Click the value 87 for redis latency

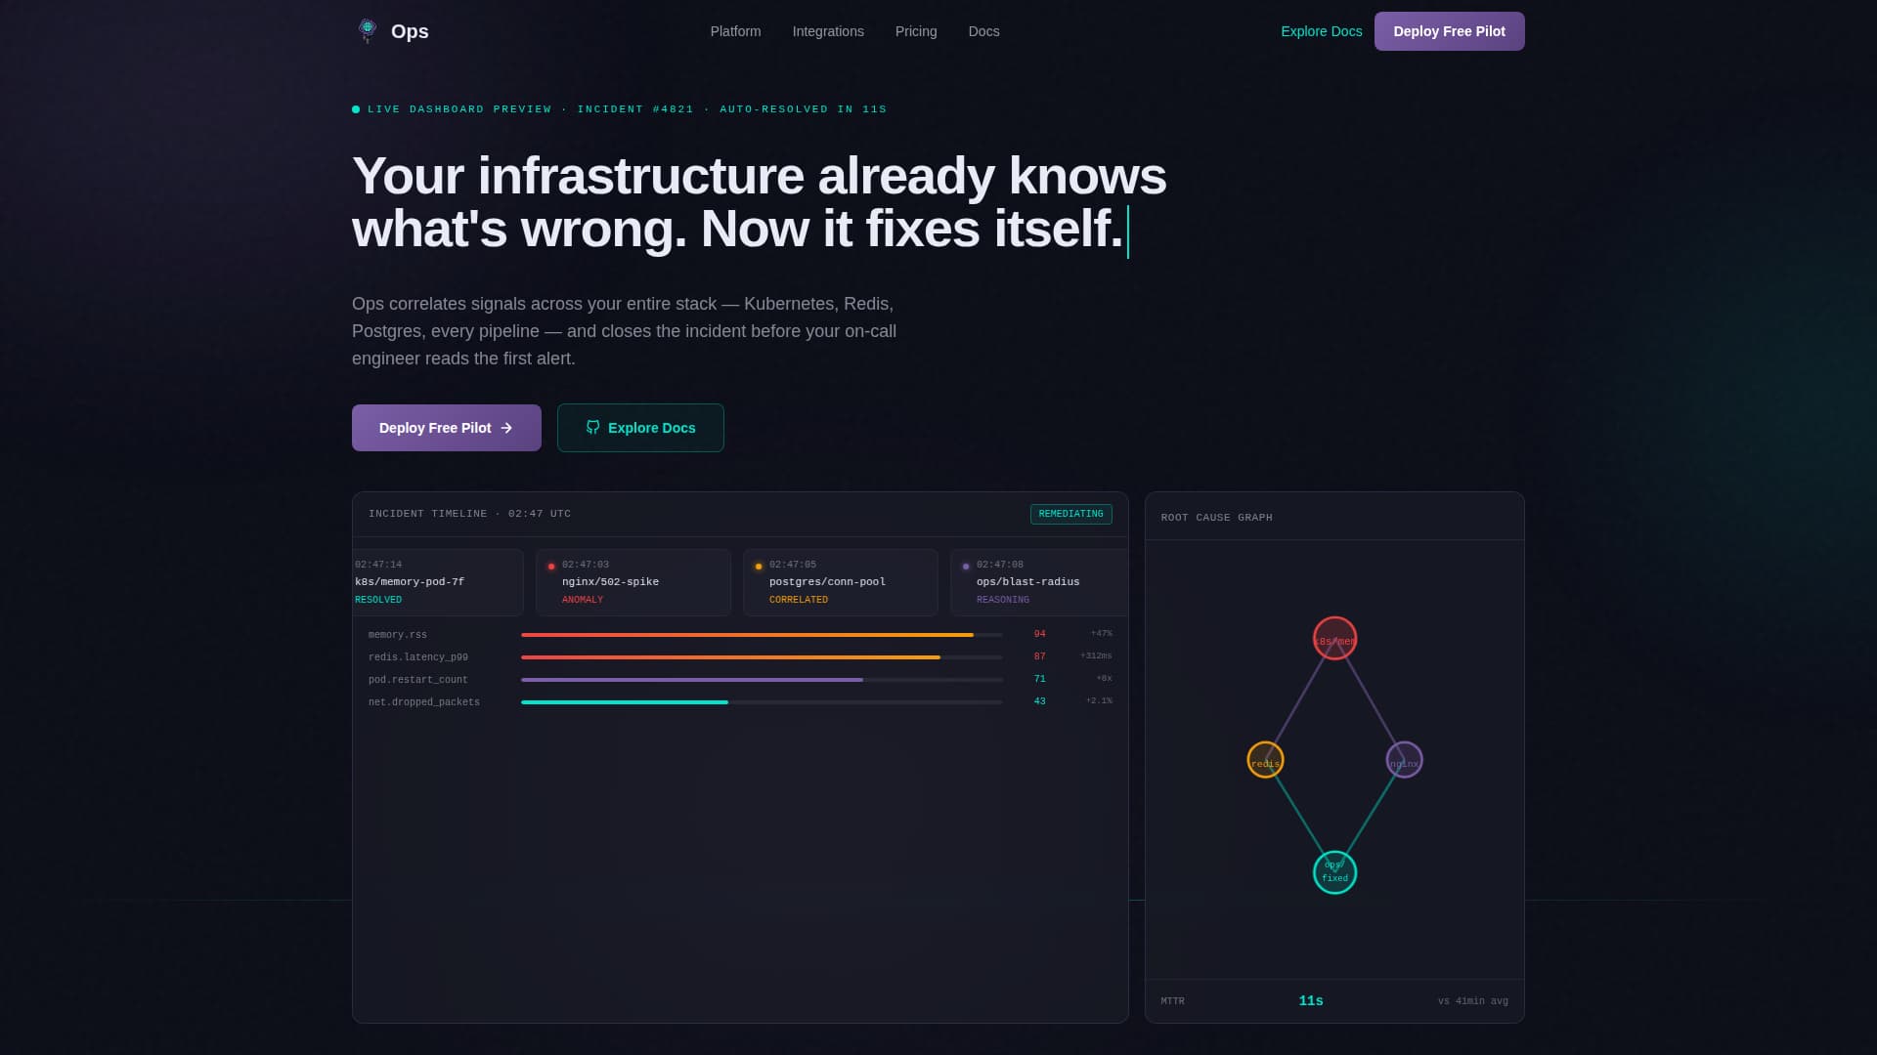[x=1040, y=656]
